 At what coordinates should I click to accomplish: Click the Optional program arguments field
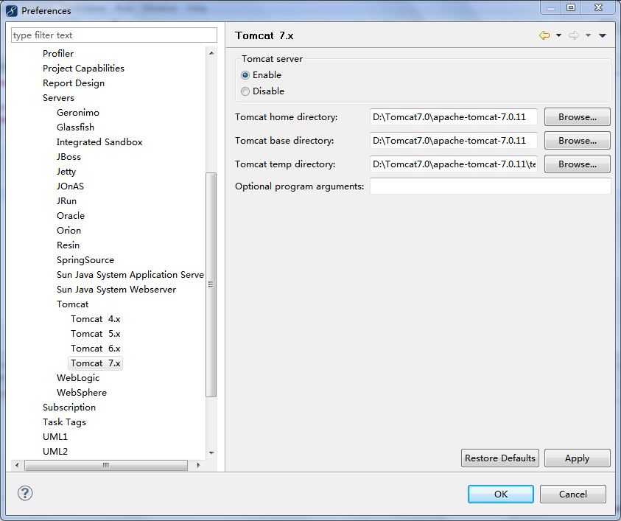click(491, 186)
